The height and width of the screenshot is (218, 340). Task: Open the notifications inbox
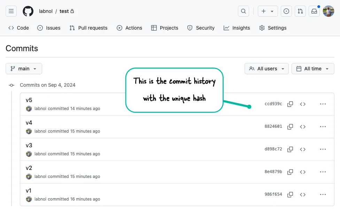[314, 11]
